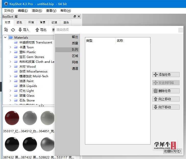This screenshot has width=186, height=159.
Task: Select the white 364512 material sphere
Action: coord(30,118)
